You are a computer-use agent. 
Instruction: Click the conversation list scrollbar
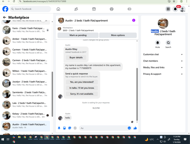tap(52, 94)
